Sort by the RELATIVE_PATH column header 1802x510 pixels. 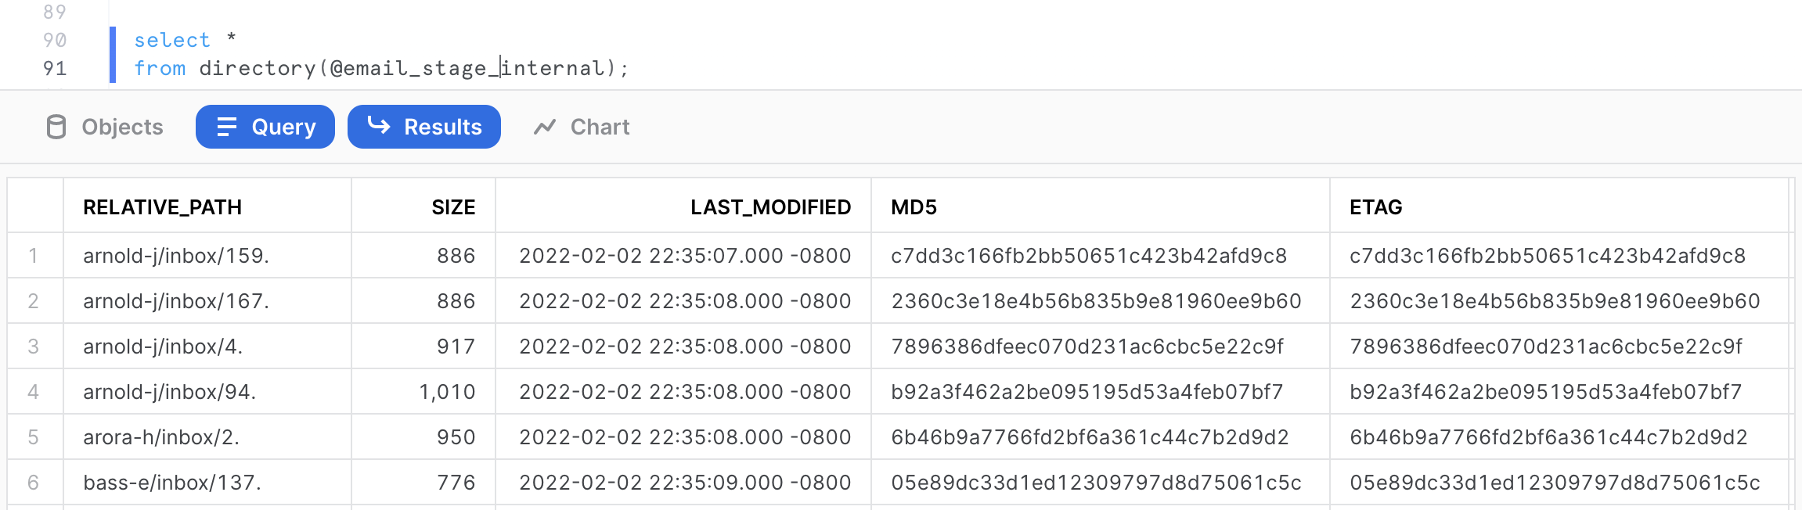click(x=162, y=207)
